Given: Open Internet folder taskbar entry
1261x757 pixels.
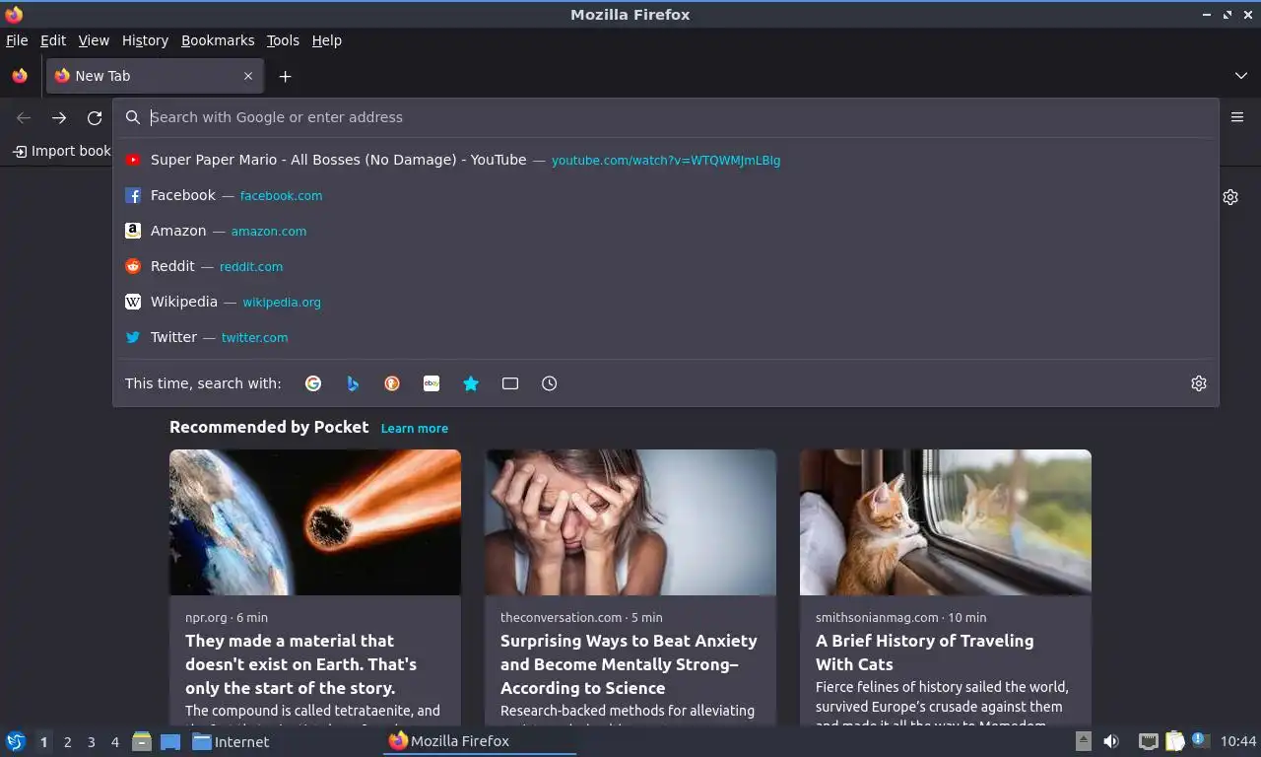Looking at the screenshot, I should (x=231, y=741).
